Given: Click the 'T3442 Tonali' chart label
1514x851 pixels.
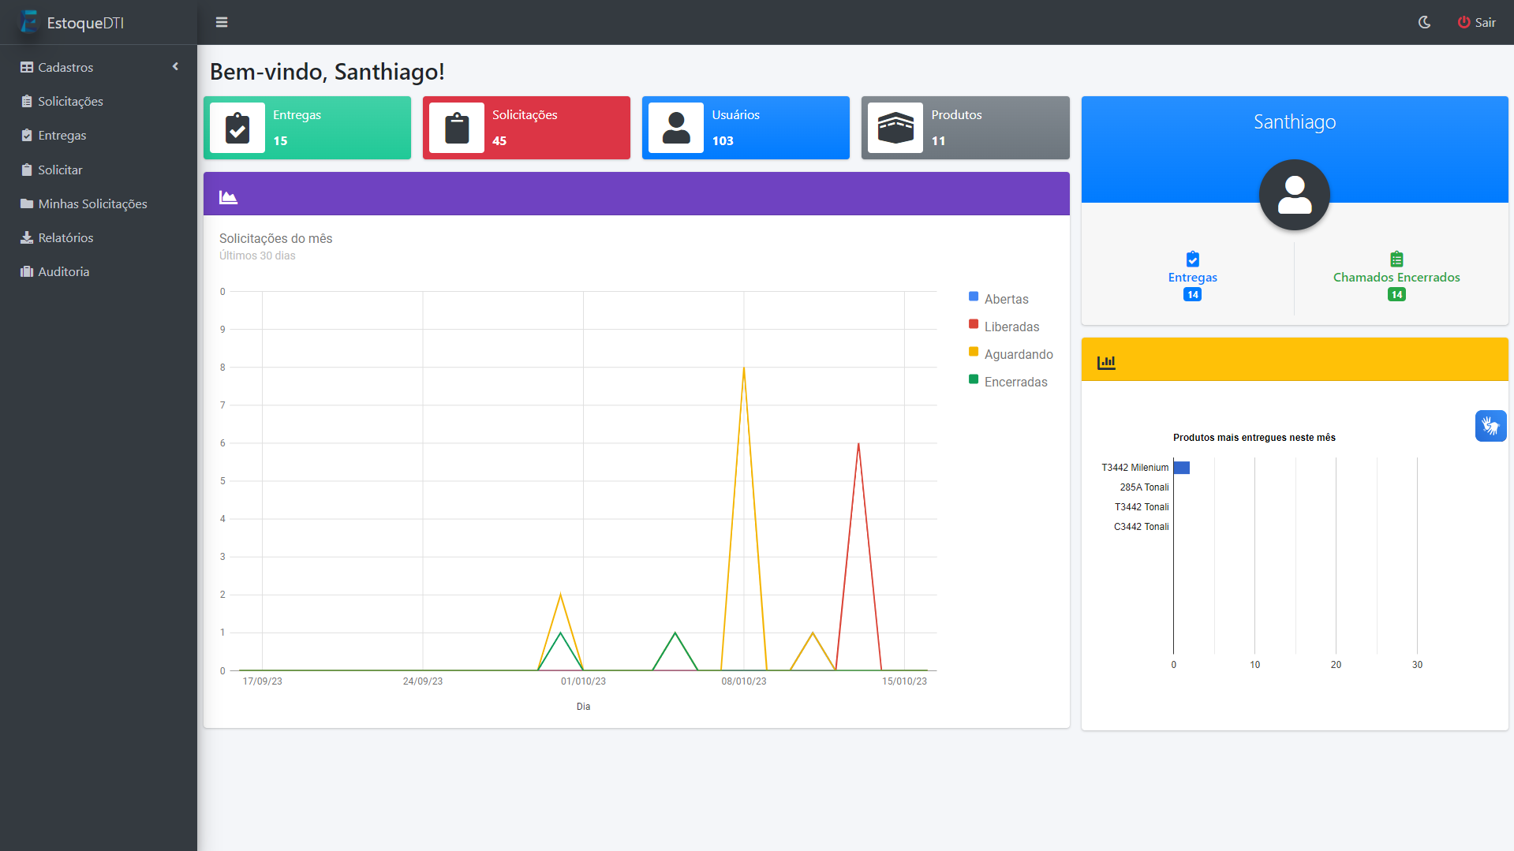Looking at the screenshot, I should (1142, 507).
